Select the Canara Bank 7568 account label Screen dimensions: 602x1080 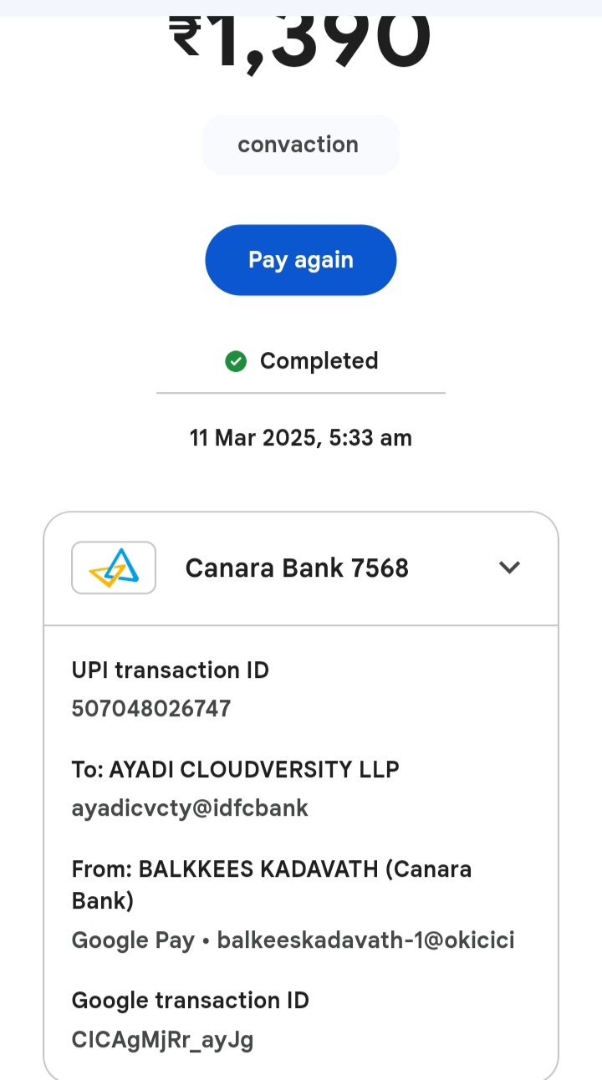coord(297,568)
